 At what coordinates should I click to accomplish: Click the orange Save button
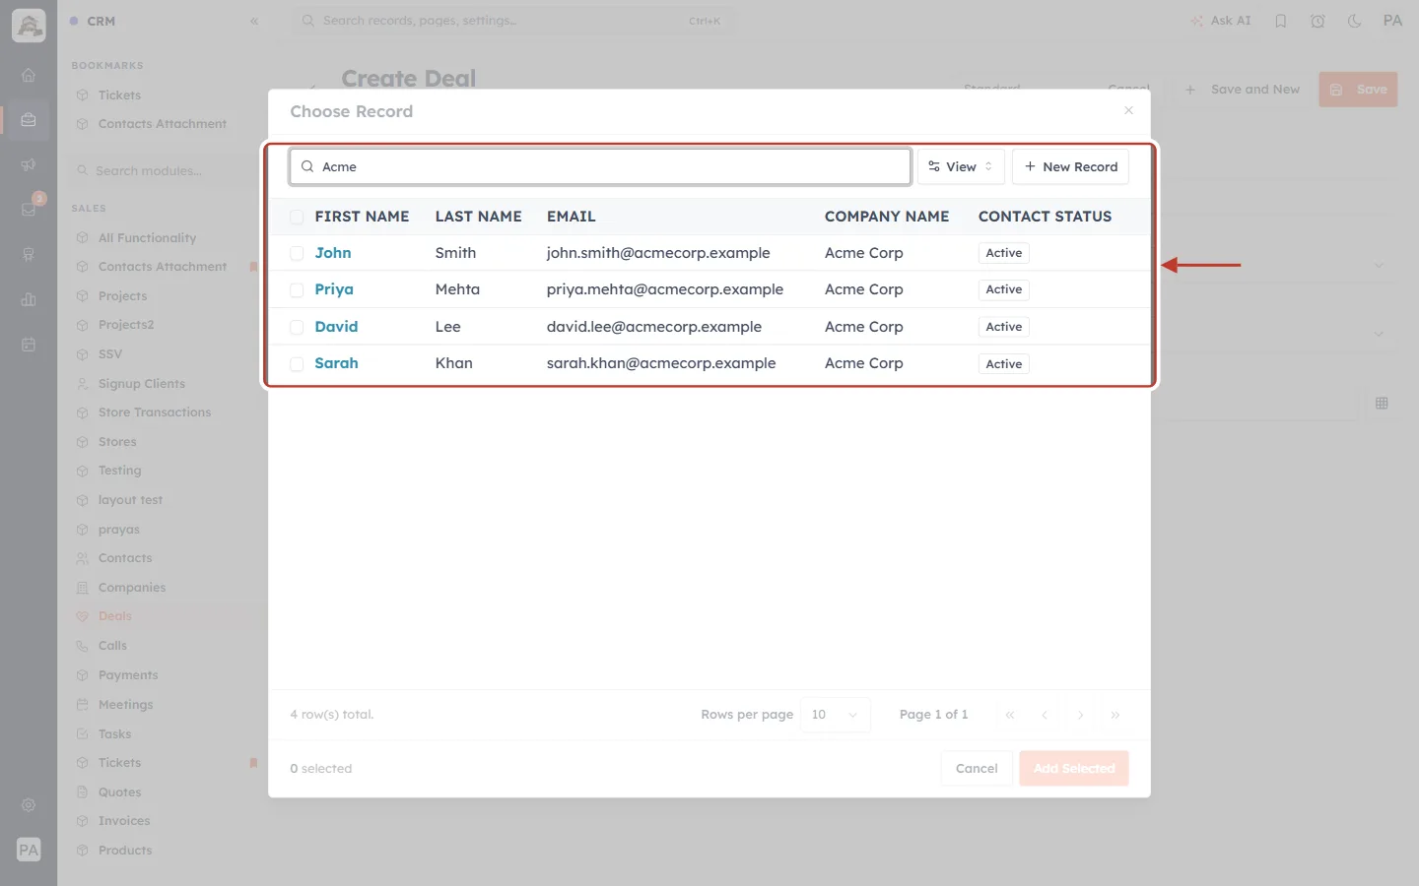tap(1358, 90)
